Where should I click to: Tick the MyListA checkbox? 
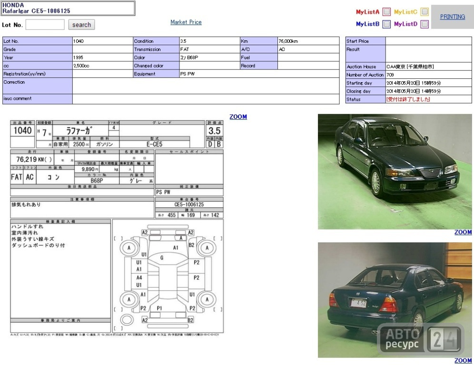coord(386,12)
